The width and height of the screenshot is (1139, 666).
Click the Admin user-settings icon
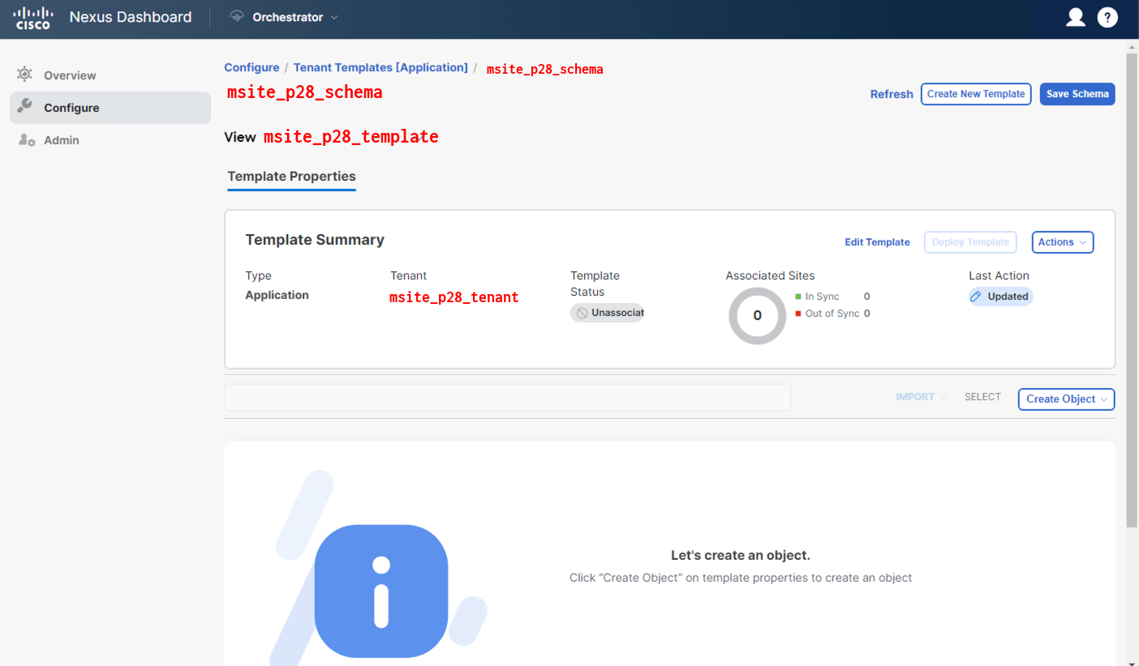26,140
